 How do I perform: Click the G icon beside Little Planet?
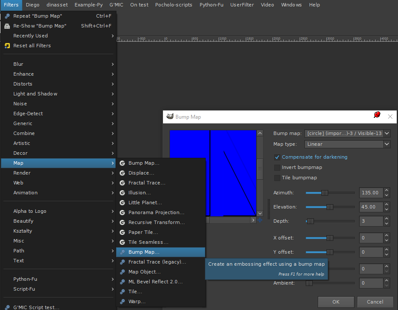coord(122,203)
